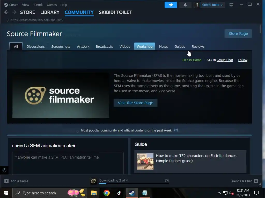This screenshot has height=198, width=265.
Task: Click the network status tray icon
Action: click(x=225, y=193)
